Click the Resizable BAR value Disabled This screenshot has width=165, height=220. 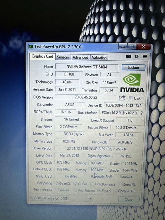click(126, 177)
